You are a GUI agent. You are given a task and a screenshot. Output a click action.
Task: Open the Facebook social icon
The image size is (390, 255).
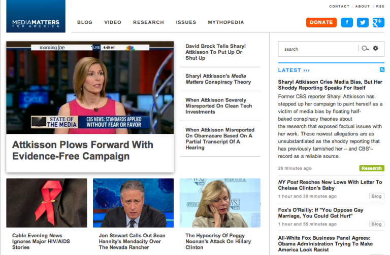click(347, 22)
